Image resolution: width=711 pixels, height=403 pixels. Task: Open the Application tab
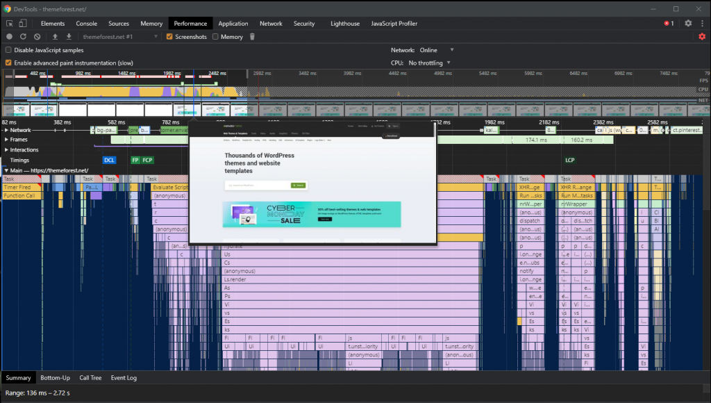pos(233,24)
